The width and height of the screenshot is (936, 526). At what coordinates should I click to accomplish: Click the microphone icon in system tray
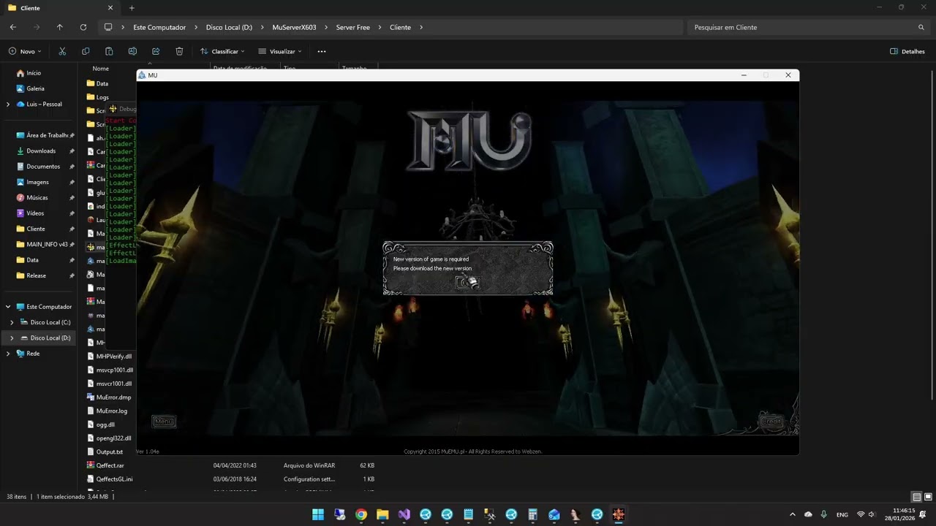[824, 514]
